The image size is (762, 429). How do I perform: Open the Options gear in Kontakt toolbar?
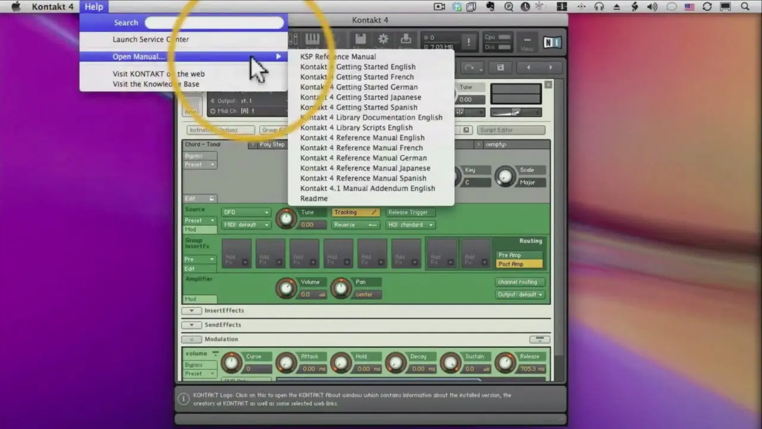[383, 39]
